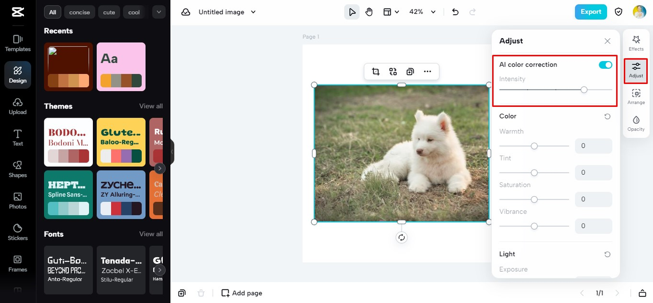The height and width of the screenshot is (303, 653).
Task: Reset the Light adjustments
Action: tap(607, 254)
